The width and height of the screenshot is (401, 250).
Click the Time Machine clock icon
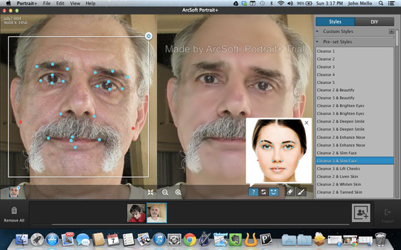[262, 3]
